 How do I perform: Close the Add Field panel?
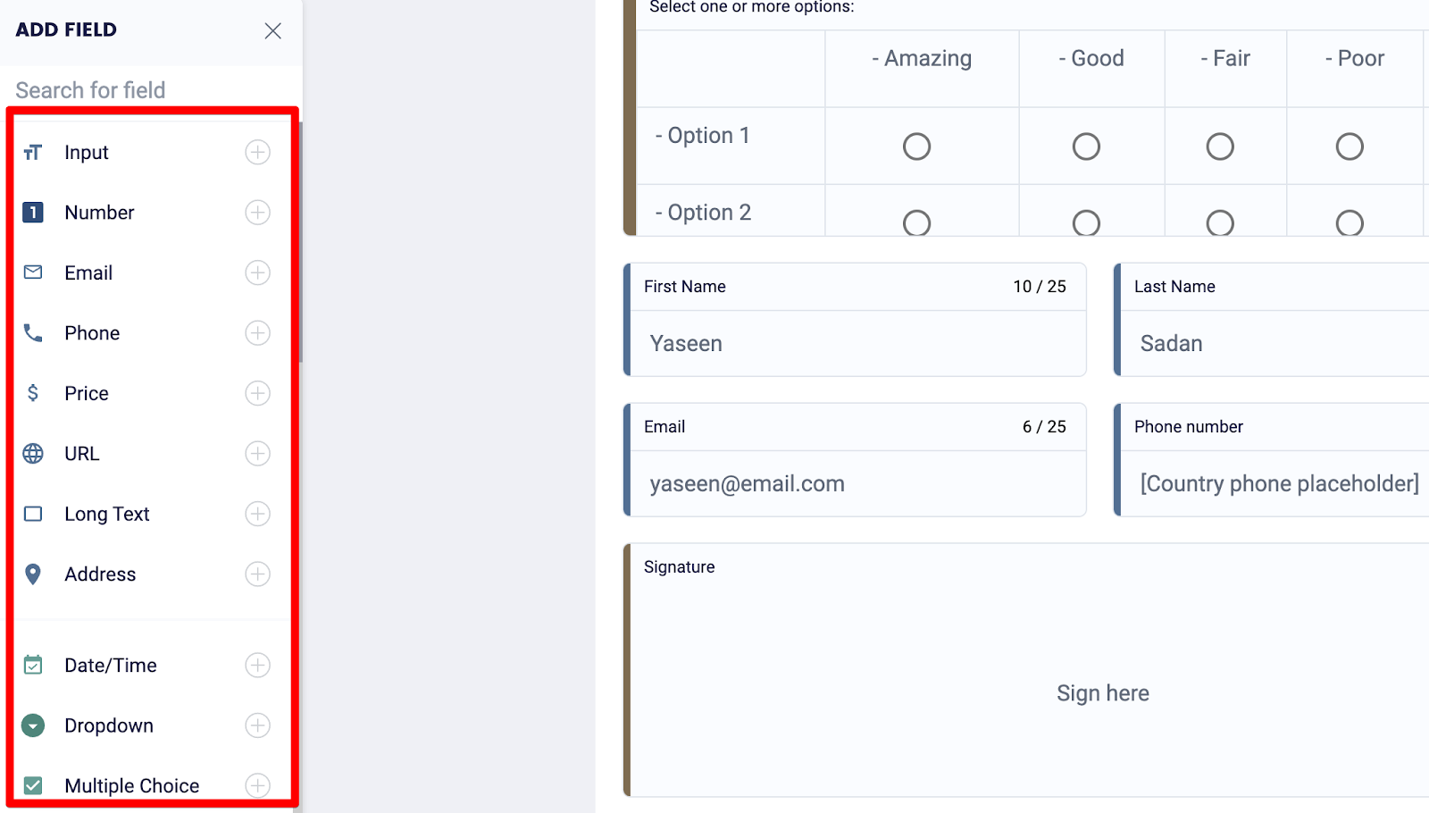tap(273, 29)
